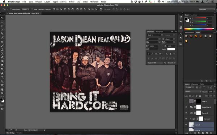Select the Brush tool
Screen dimensions: 217x135
coord(2,46)
